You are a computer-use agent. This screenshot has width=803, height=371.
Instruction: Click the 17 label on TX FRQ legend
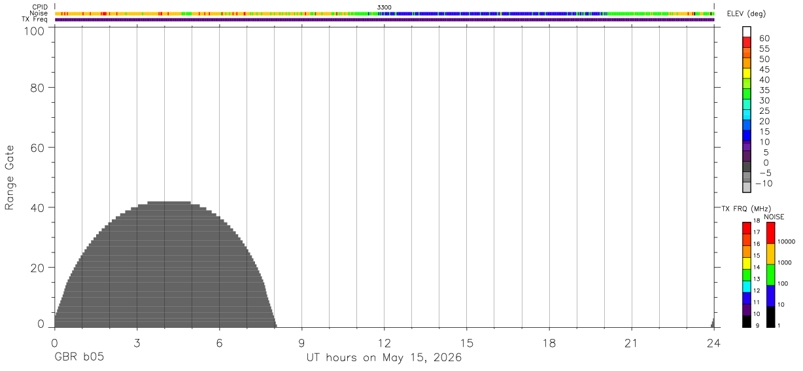756,232
